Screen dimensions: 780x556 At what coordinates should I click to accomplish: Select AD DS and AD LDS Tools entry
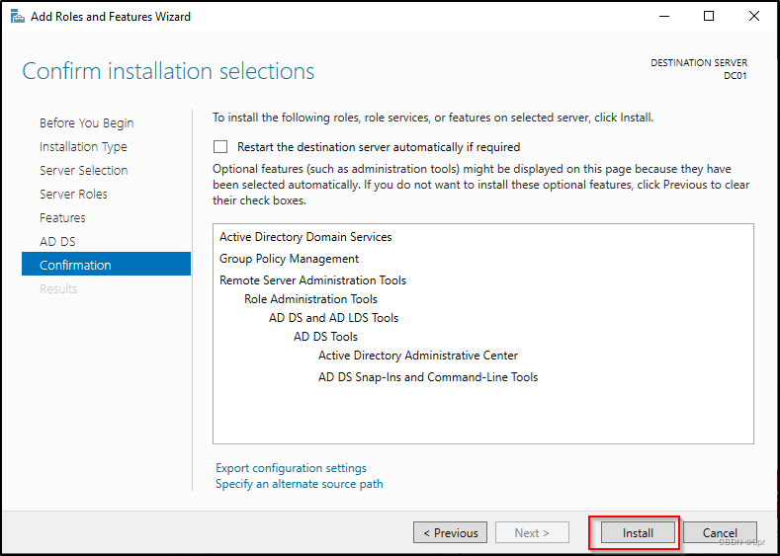pos(334,318)
